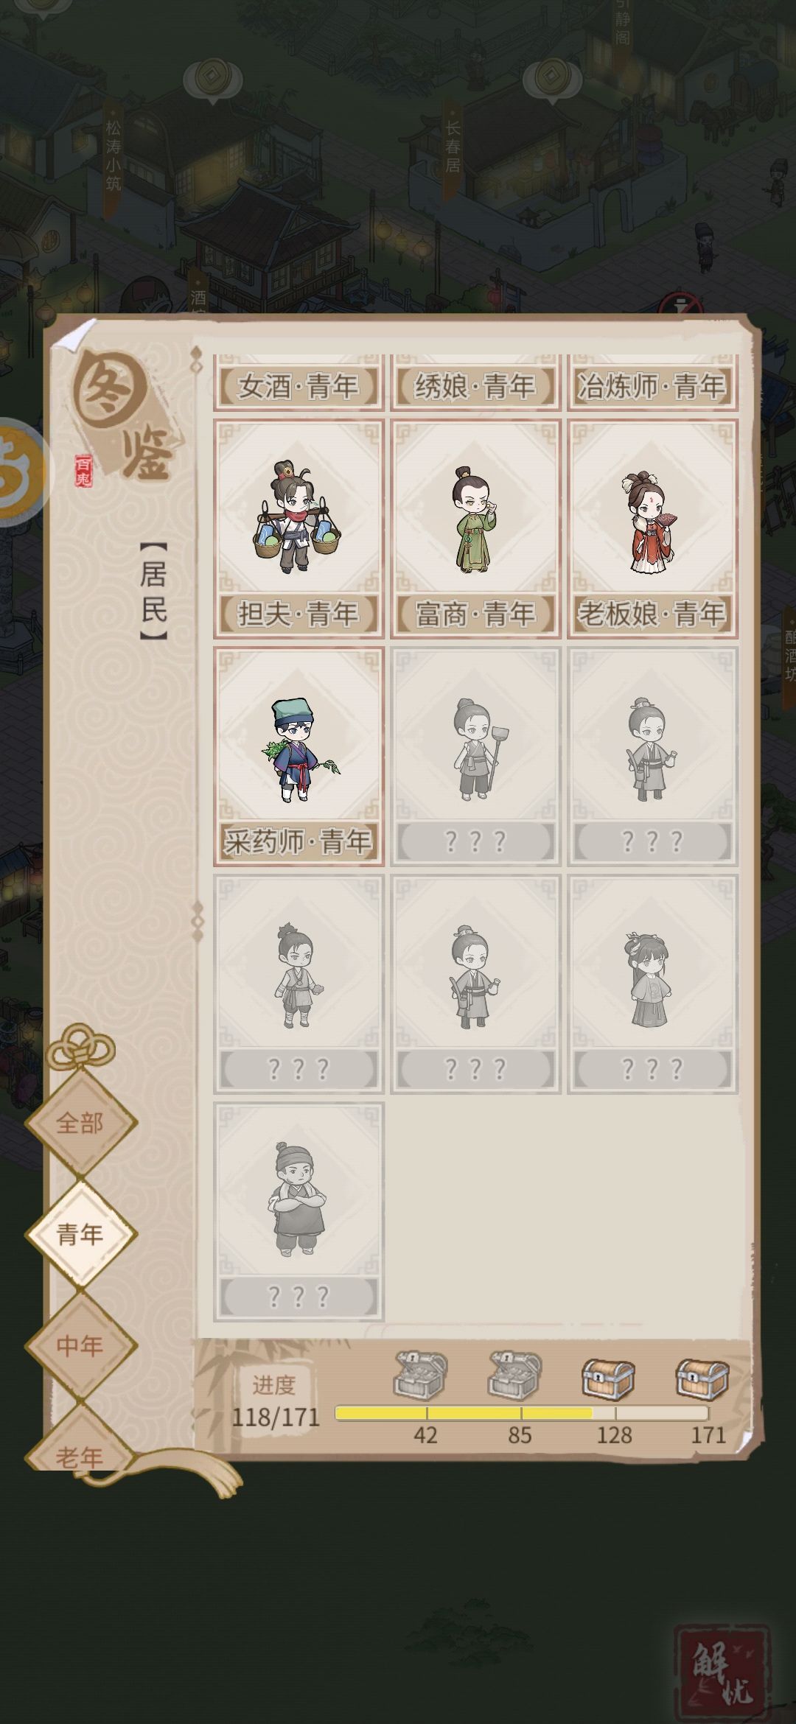
Task: Tap the orange round icon at left edge
Action: pyautogui.click(x=21, y=472)
